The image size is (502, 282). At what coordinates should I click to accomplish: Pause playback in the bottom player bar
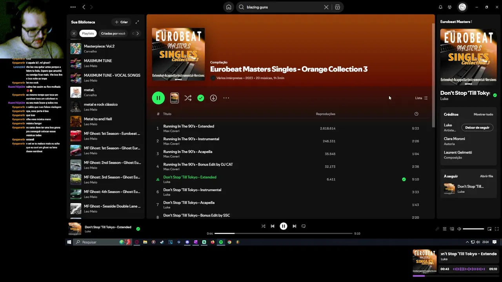click(283, 226)
